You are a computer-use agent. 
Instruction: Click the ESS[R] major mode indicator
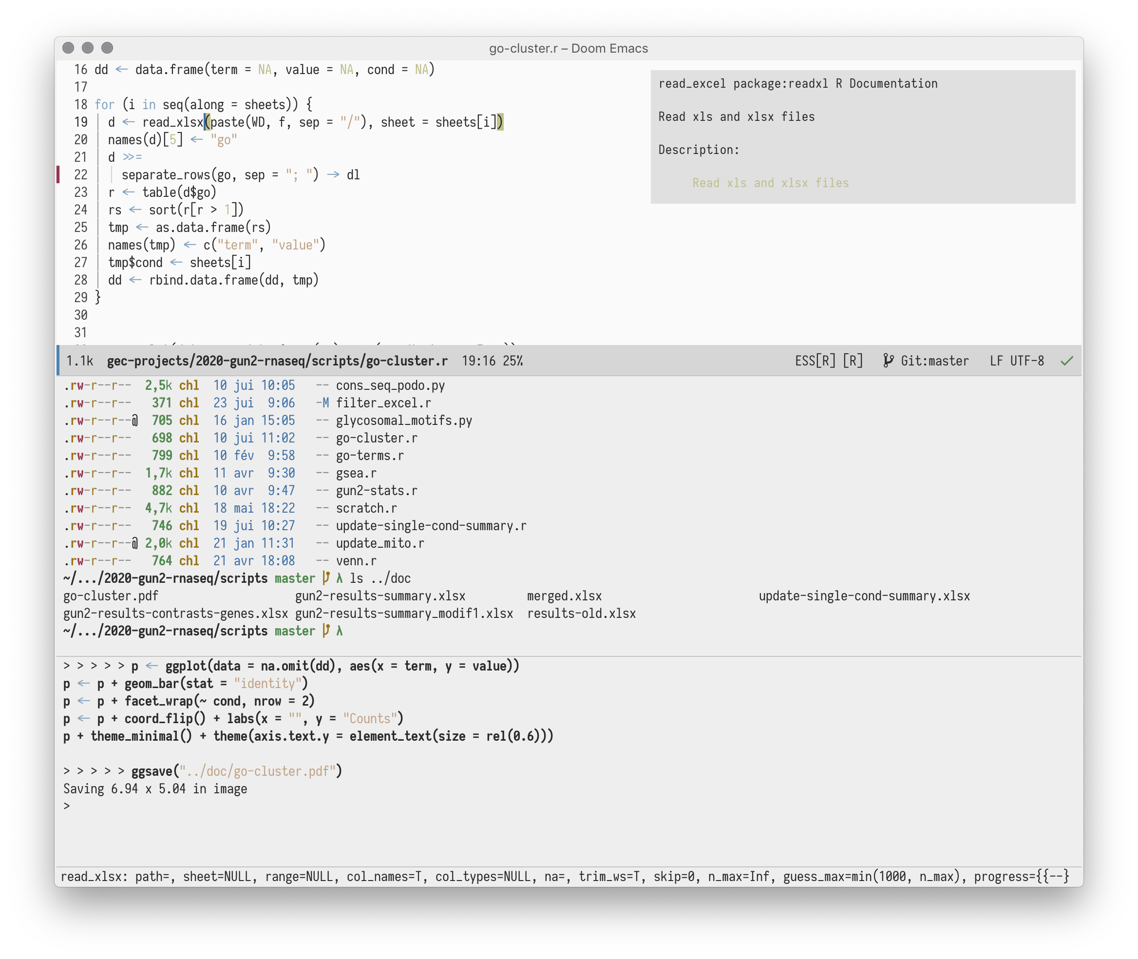coord(815,361)
